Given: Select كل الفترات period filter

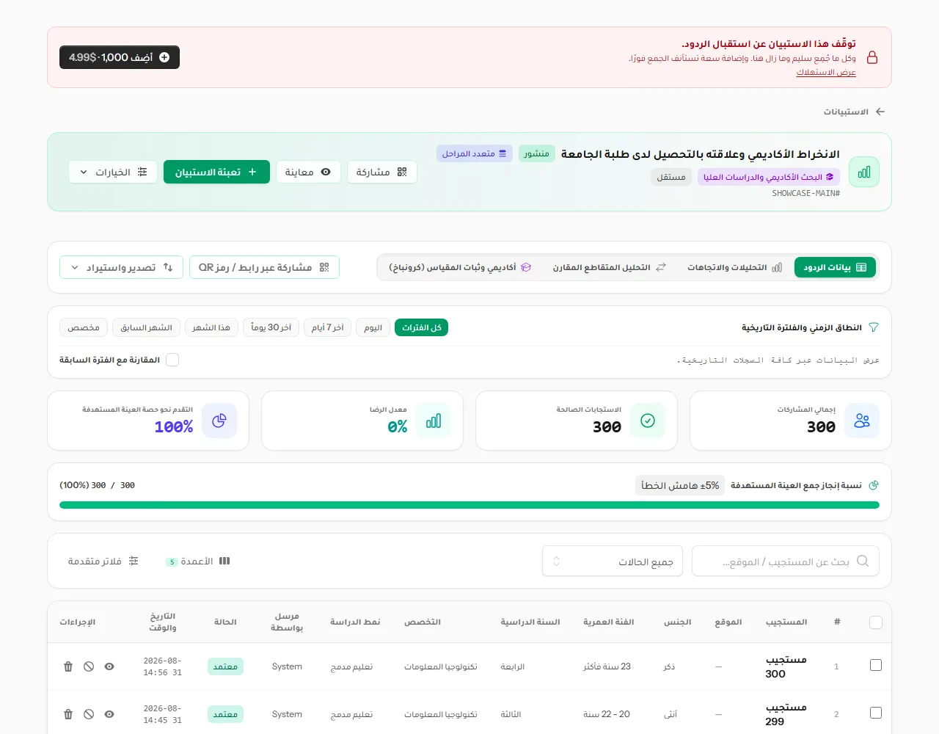Looking at the screenshot, I should tap(421, 327).
